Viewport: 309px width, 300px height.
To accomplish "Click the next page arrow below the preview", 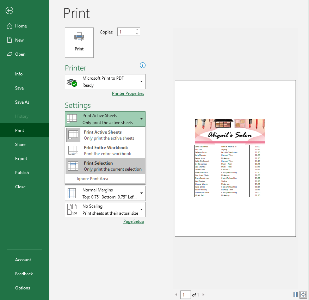I will tap(203, 295).
